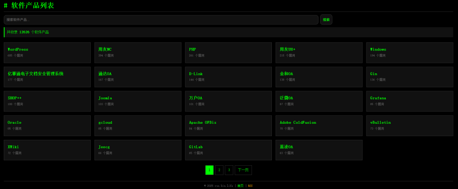Image resolution: width=458 pixels, height=189 pixels.
Task: Open the Jeecg product card
Action: tap(138, 150)
